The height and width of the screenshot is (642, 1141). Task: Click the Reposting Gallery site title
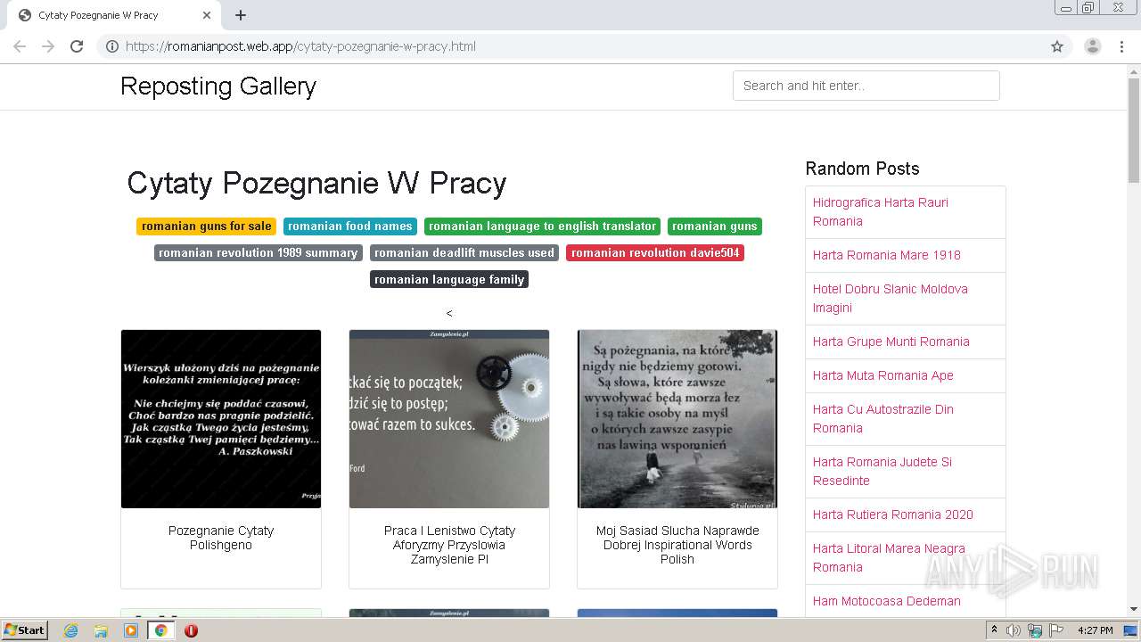click(x=218, y=86)
